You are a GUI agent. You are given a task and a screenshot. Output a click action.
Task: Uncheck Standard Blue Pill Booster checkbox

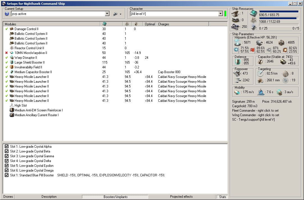click(x=6, y=175)
